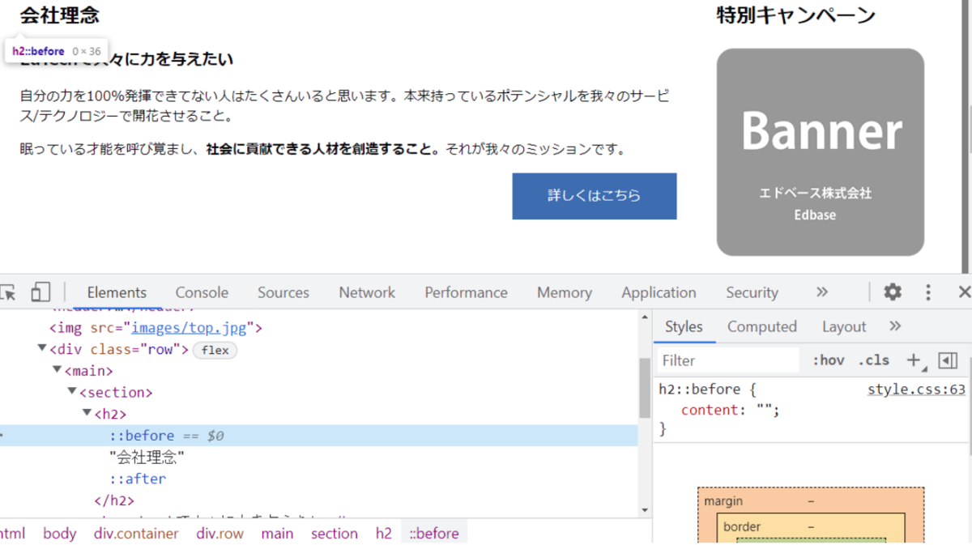Click main in the breadcrumb
The width and height of the screenshot is (972, 545).
[x=277, y=533]
